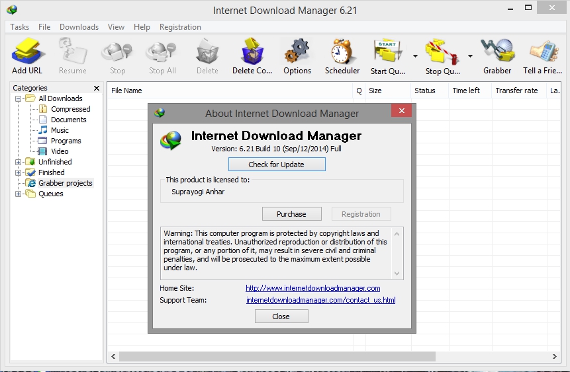This screenshot has width=570, height=372.
Task: Click the Close button in About dialog
Action: point(281,316)
